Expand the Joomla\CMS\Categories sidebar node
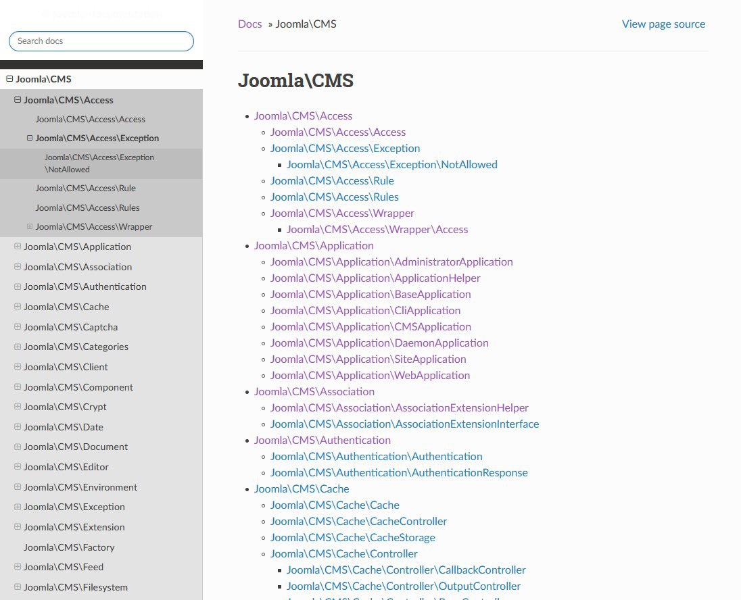 (x=18, y=347)
